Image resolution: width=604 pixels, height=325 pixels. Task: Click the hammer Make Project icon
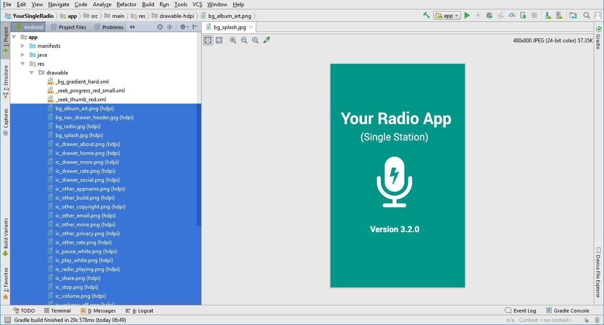click(427, 16)
